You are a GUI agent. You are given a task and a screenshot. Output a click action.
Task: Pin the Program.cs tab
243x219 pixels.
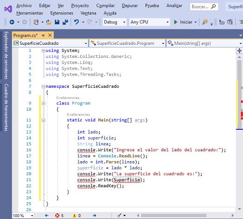point(43,35)
